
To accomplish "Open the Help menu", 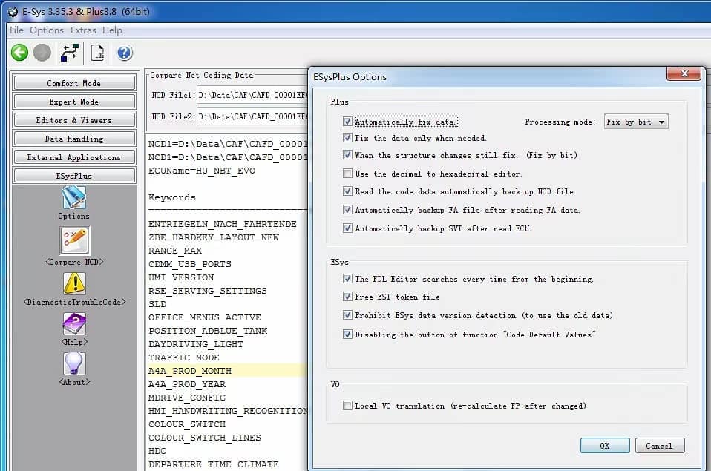I will tap(112, 30).
